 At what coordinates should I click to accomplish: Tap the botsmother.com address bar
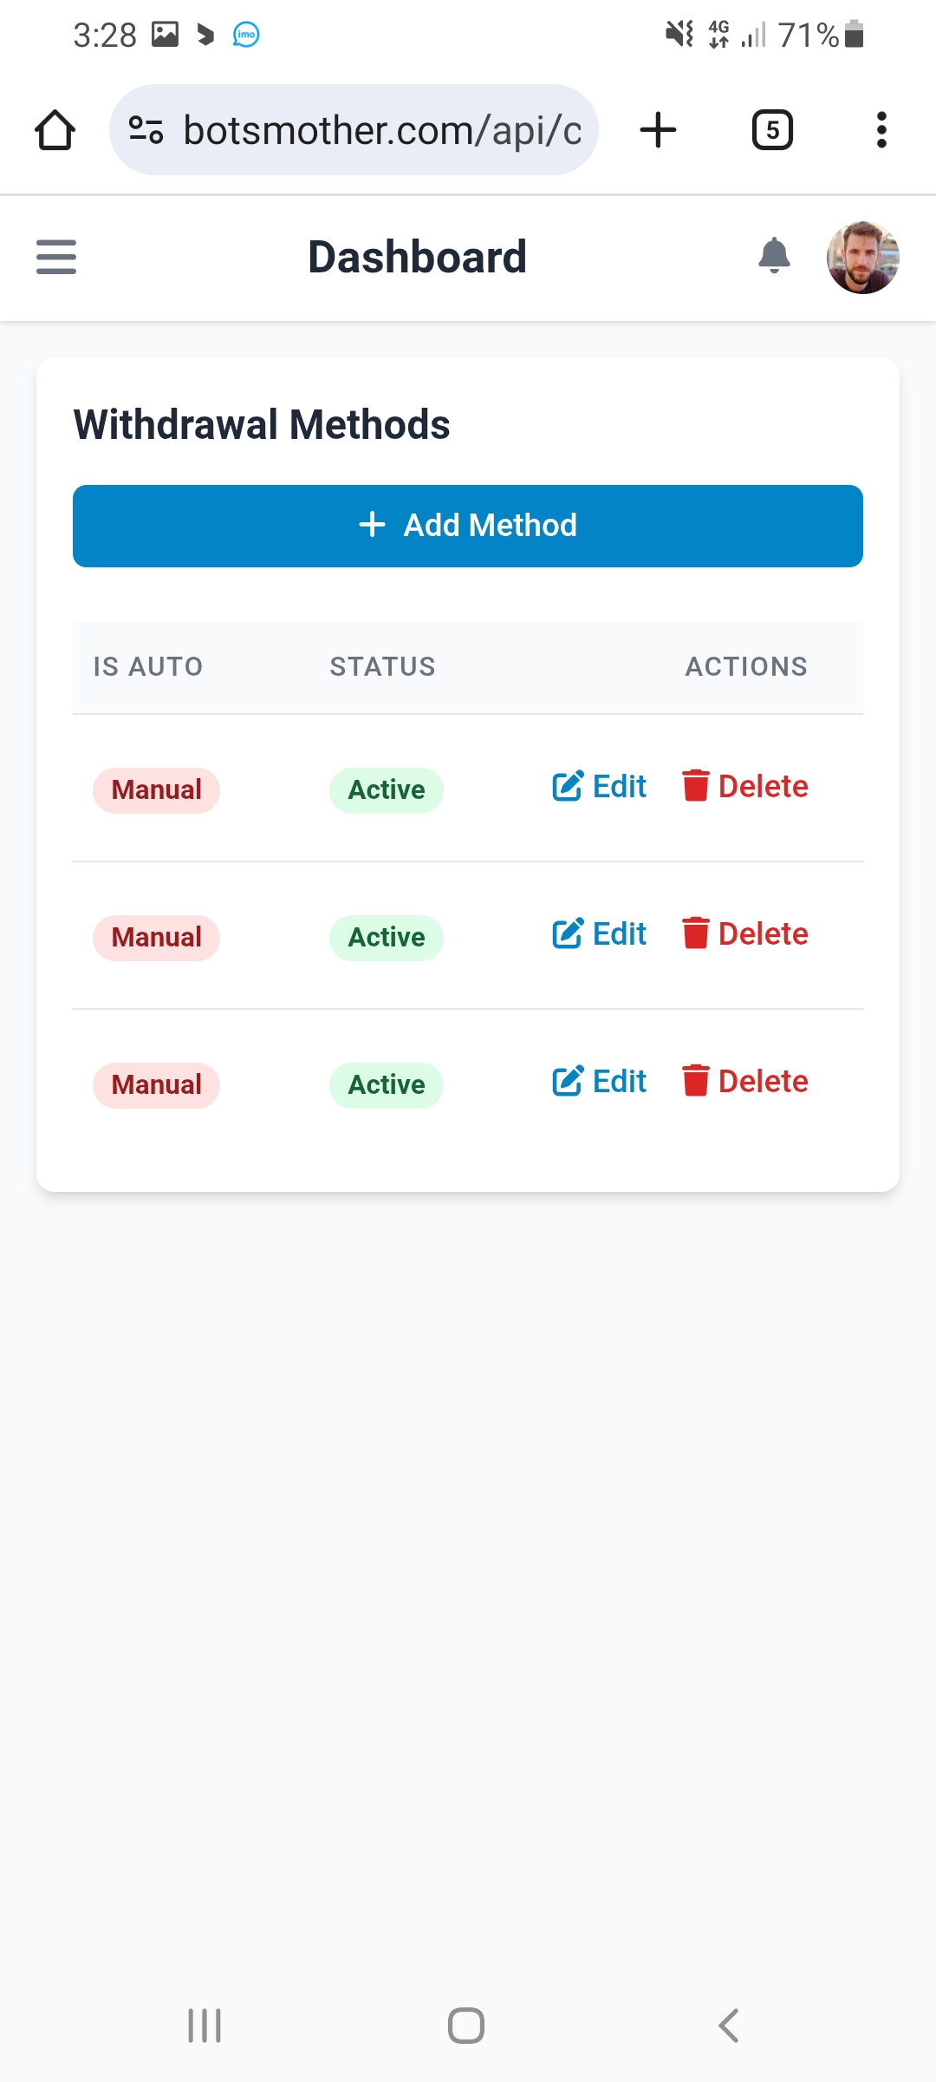[381, 130]
